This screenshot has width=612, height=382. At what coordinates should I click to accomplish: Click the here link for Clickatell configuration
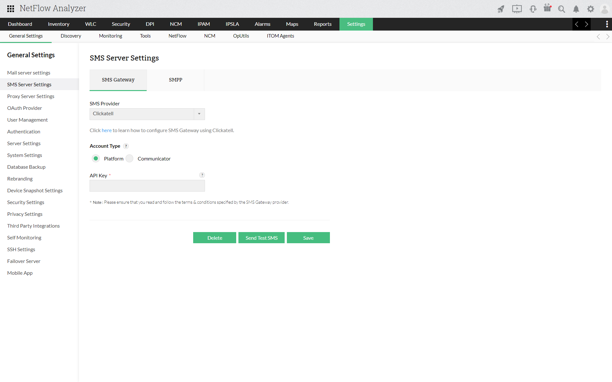(x=106, y=130)
